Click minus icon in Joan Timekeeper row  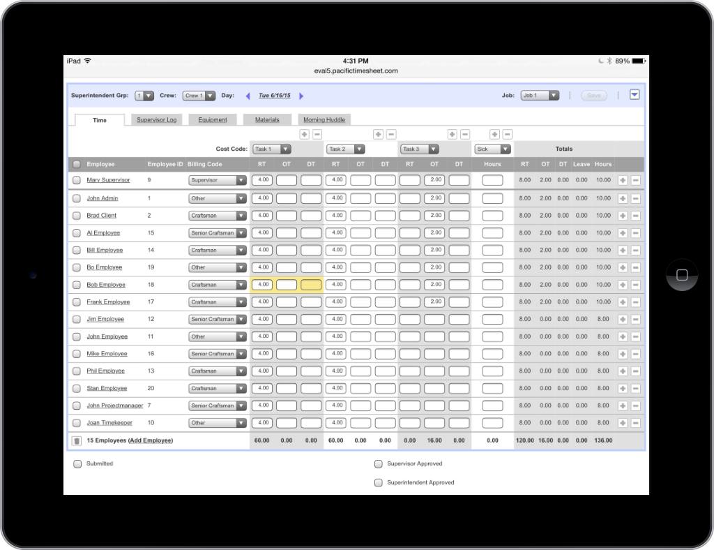pos(635,423)
